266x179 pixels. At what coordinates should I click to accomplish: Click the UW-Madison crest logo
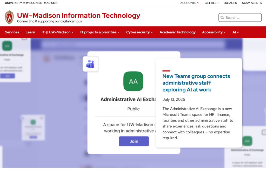(x=9, y=17)
